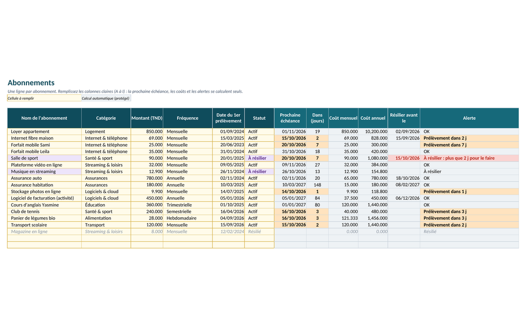Click the Alerte column header
This screenshot has height=328, width=526.
[469, 118]
